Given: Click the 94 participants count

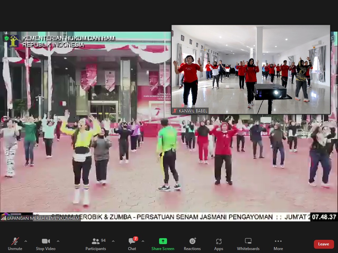Looking at the screenshot, I should click(x=103, y=240).
